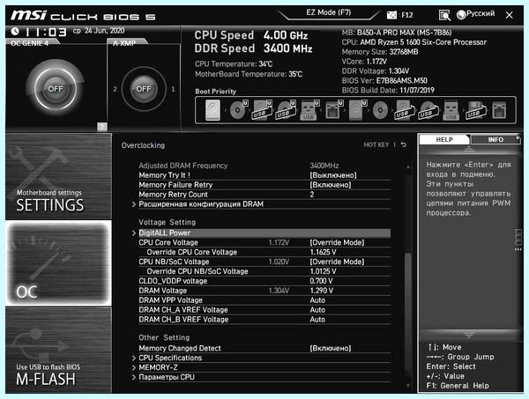The height and width of the screenshot is (399, 529).
Task: Click the clock icon beside the time
Action: click(15, 32)
